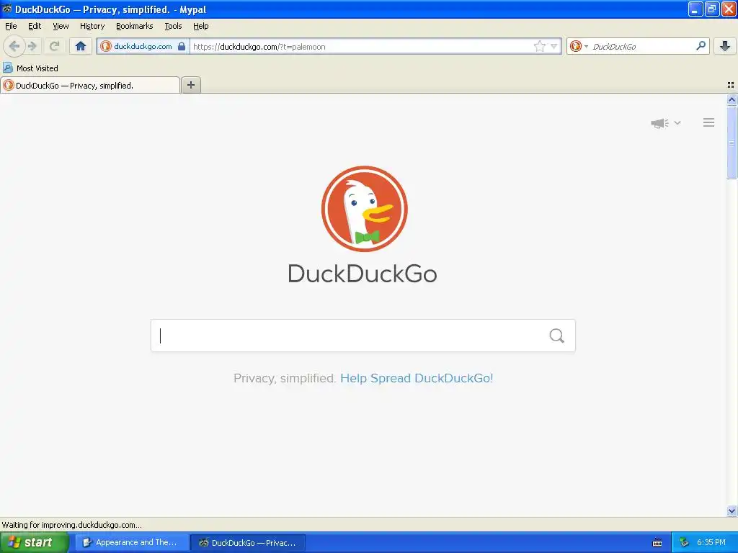This screenshot has width=738, height=553.
Task: Open the Windows Start button
Action: pos(34,542)
